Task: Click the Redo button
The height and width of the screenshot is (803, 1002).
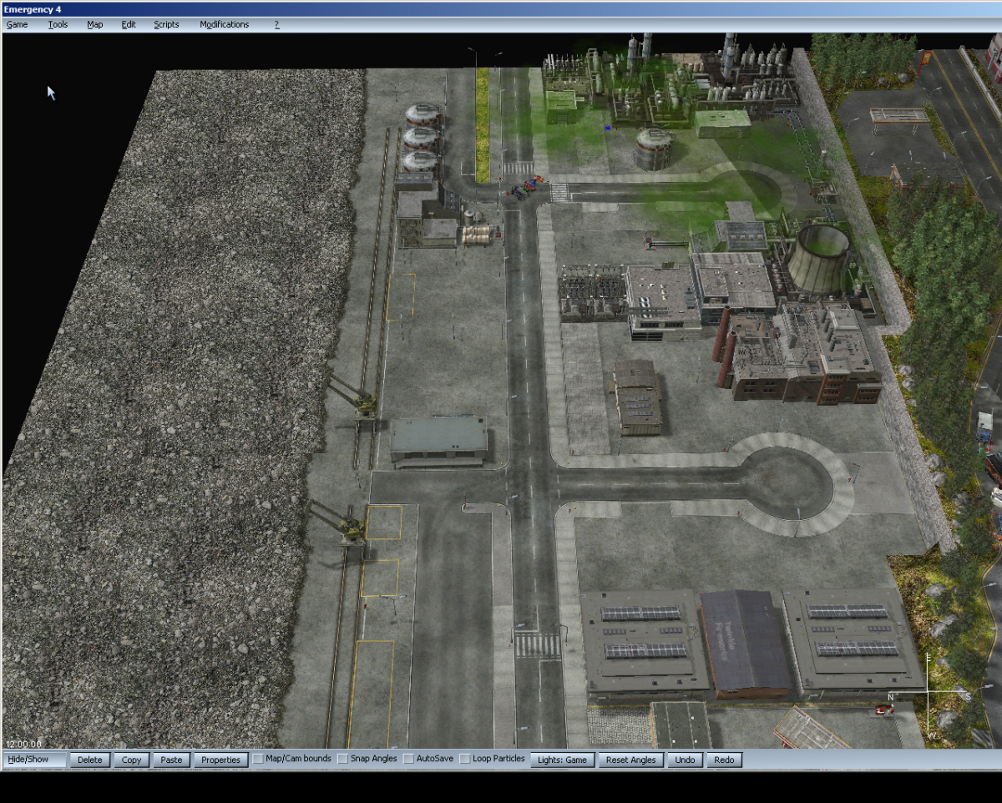Action: pyautogui.click(x=725, y=760)
